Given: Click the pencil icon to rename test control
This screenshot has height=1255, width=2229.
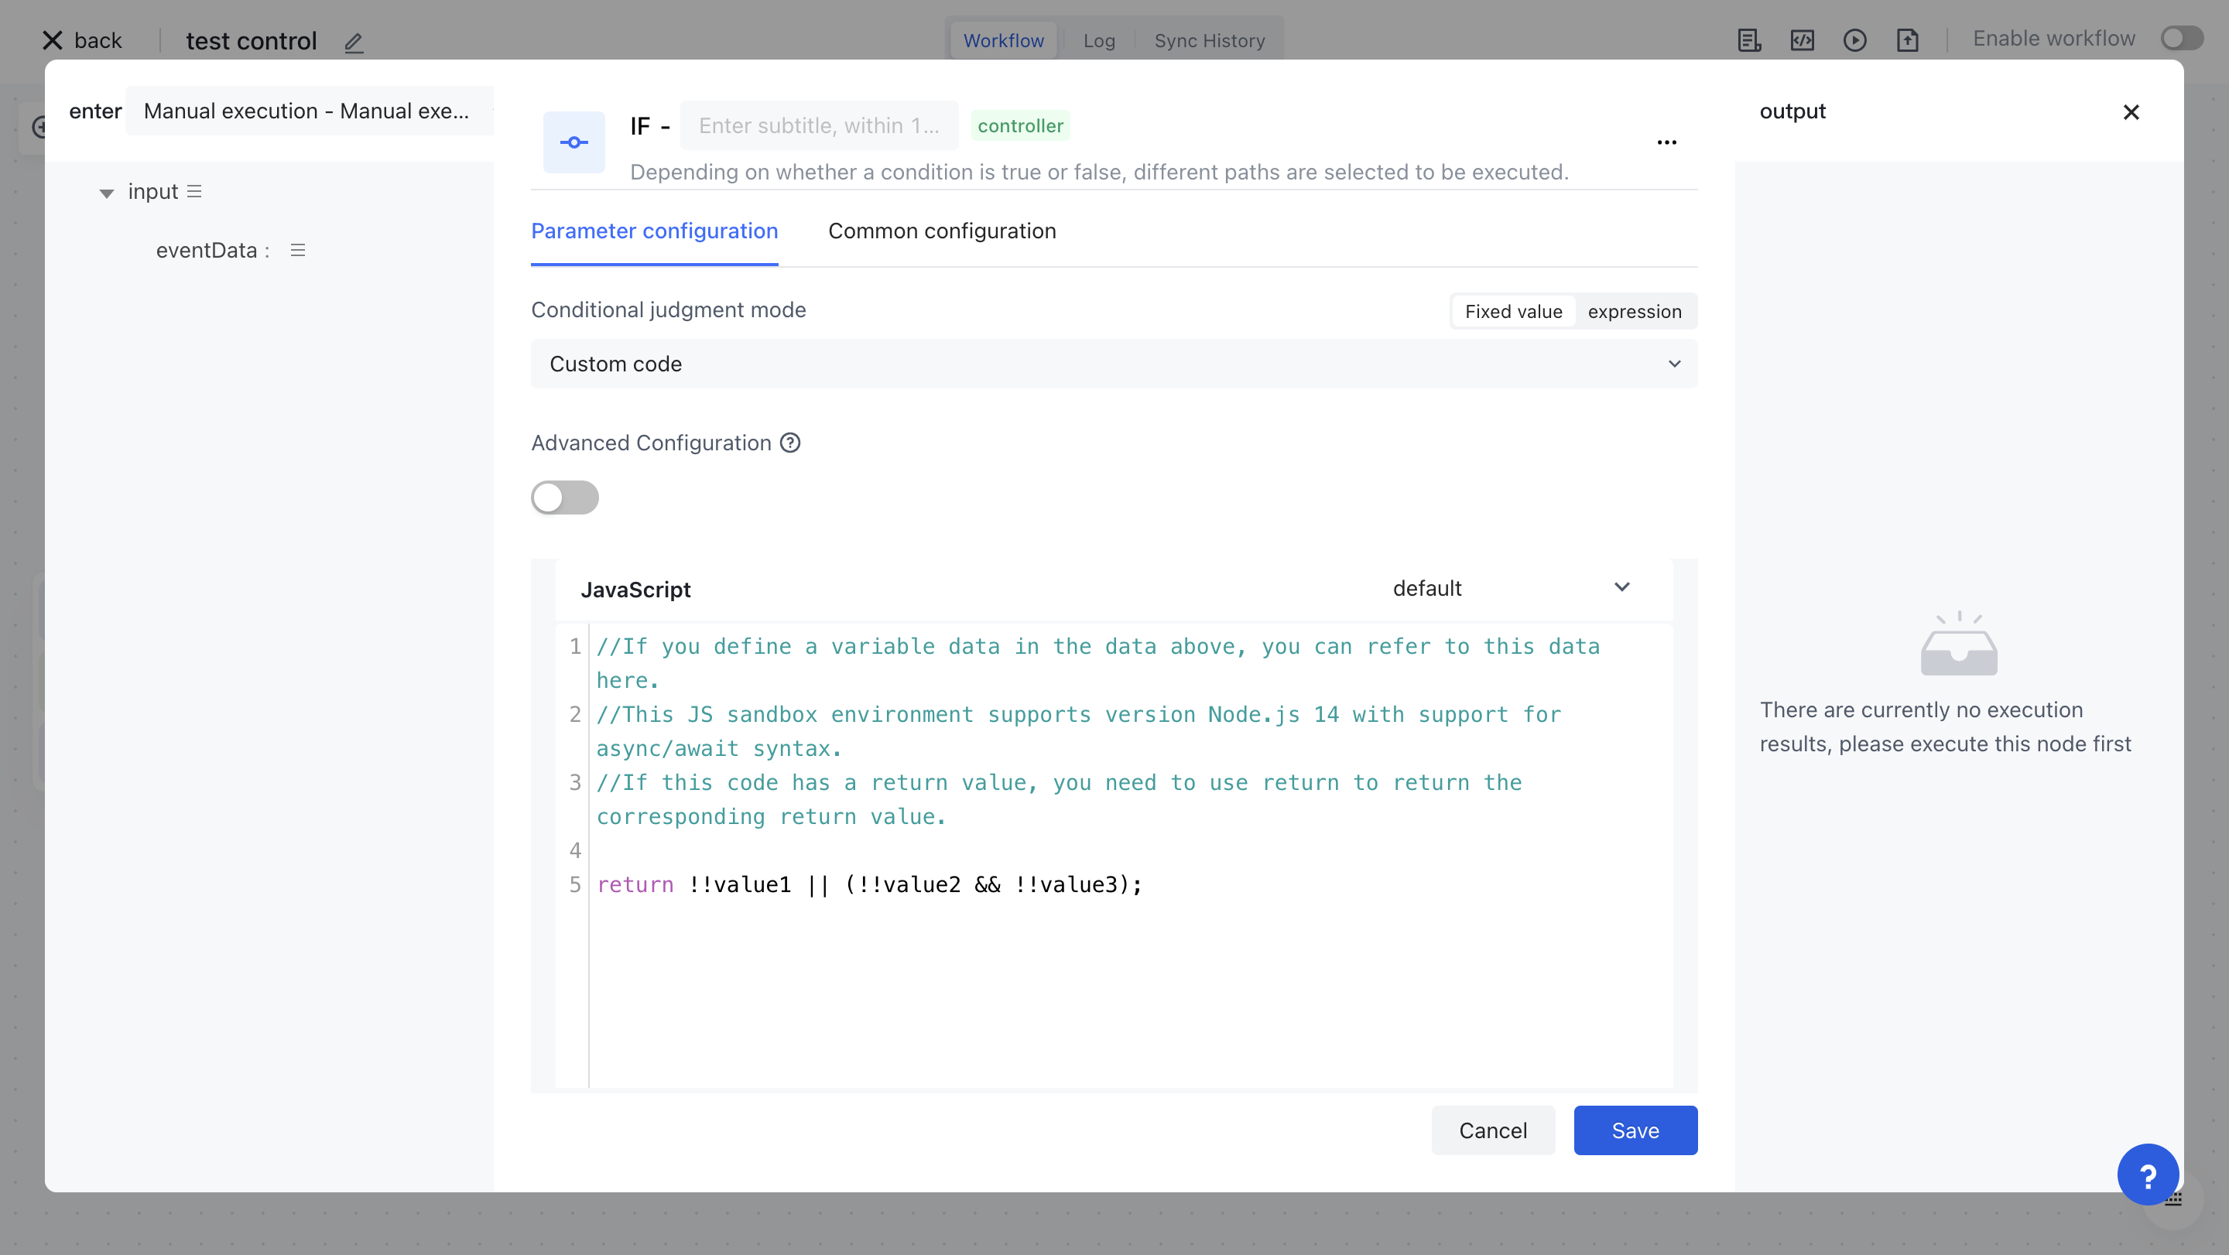Looking at the screenshot, I should (x=353, y=43).
